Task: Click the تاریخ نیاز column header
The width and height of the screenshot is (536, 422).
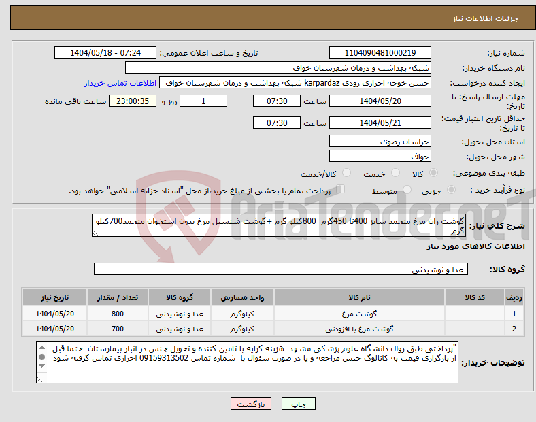Action: [54, 297]
